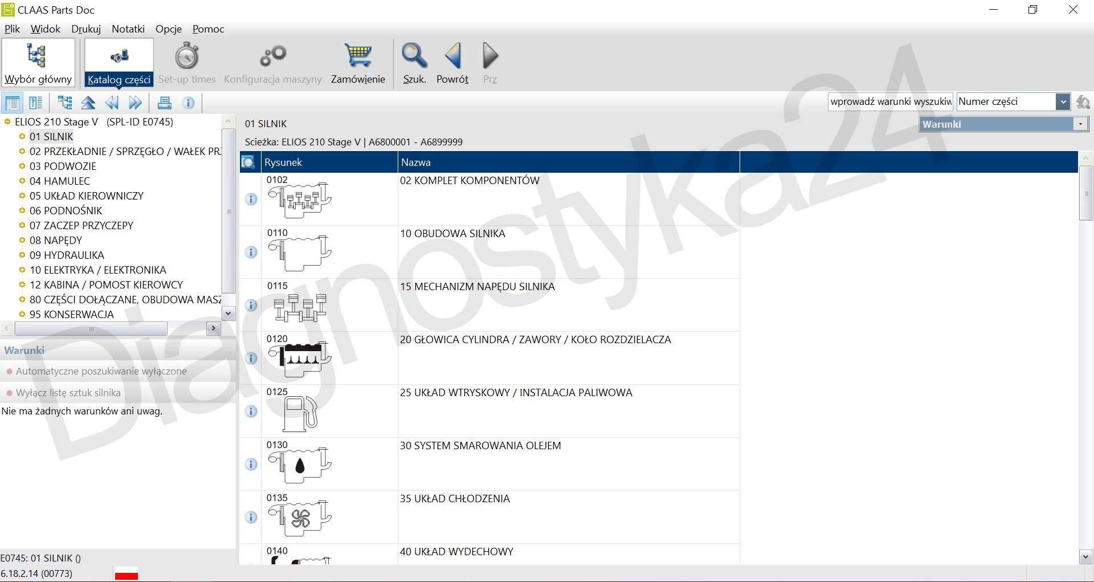Screen dimensions: 1094x582
Task: Click the search execute icon beside Numer części
Action: tap(1083, 102)
